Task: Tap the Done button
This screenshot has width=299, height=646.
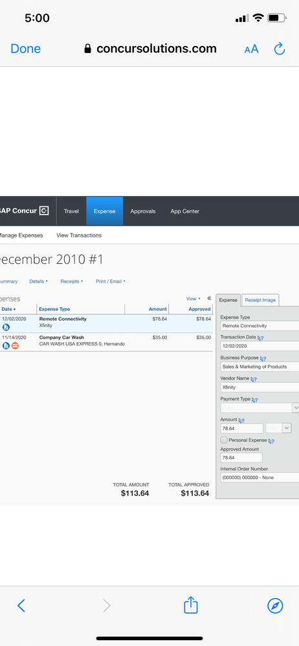Action: (x=26, y=48)
